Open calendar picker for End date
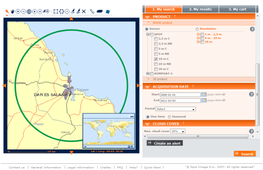 click(204, 100)
